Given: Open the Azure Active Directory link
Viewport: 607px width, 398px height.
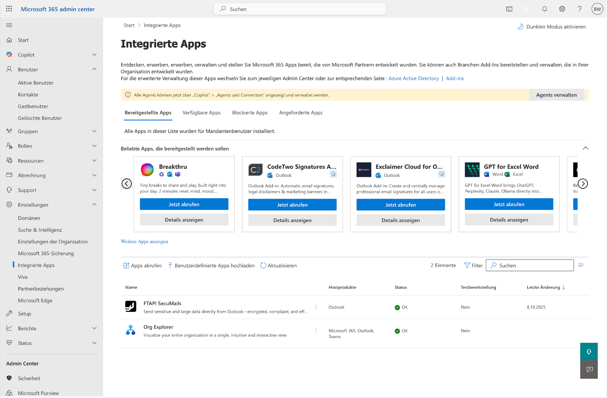Looking at the screenshot, I should 414,78.
